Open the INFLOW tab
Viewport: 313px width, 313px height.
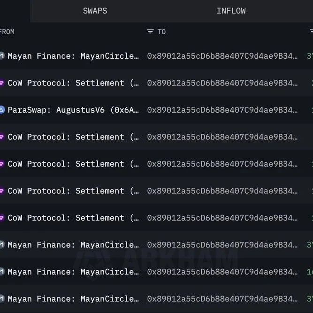point(231,11)
